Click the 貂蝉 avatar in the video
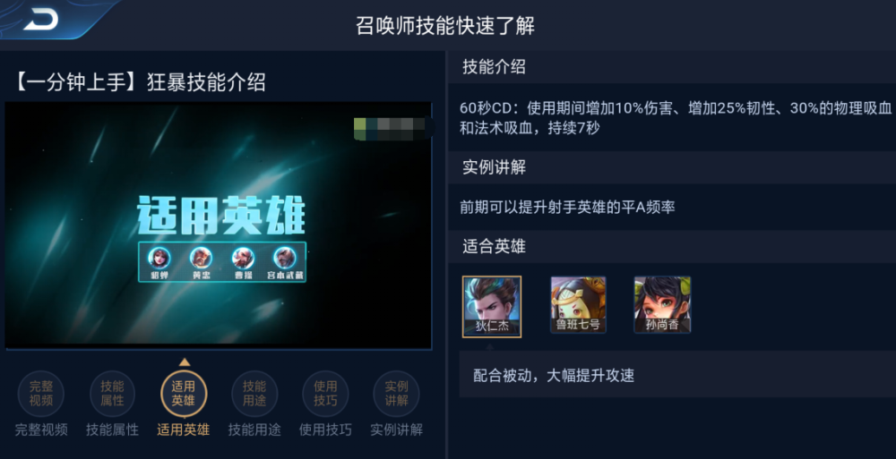 coord(159,258)
